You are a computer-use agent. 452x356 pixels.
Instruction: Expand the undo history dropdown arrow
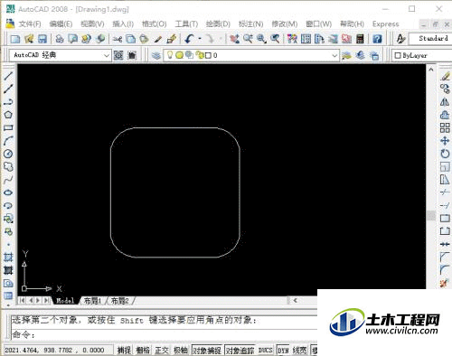click(x=200, y=39)
